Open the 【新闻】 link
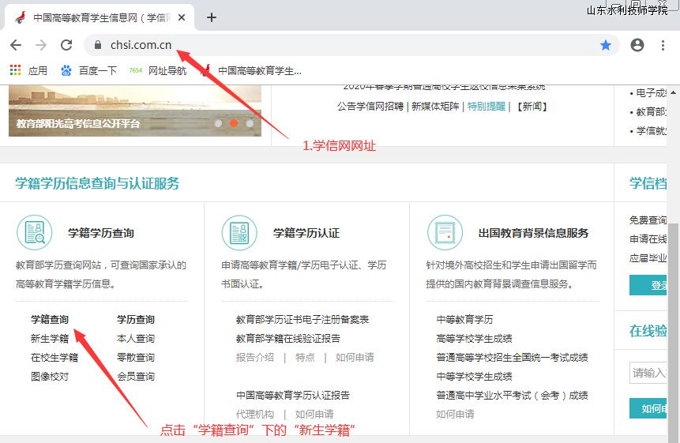The height and width of the screenshot is (443, 680). click(532, 107)
